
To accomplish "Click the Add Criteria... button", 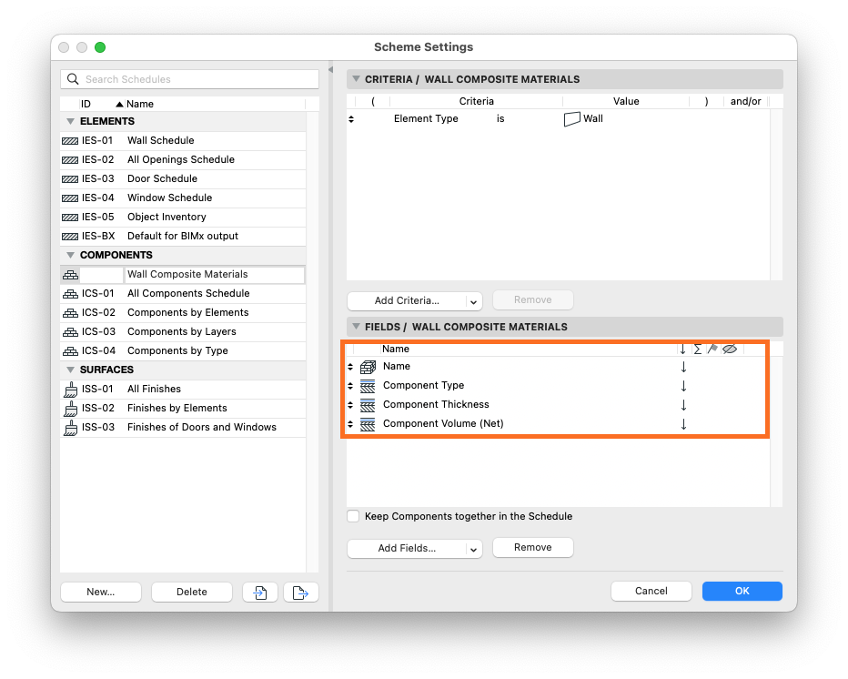I will tap(407, 300).
